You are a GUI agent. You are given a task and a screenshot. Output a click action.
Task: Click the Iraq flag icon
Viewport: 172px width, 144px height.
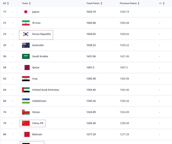[x=26, y=79]
